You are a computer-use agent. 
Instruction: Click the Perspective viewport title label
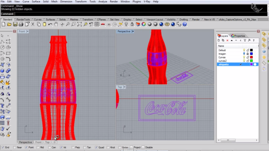click(124, 31)
